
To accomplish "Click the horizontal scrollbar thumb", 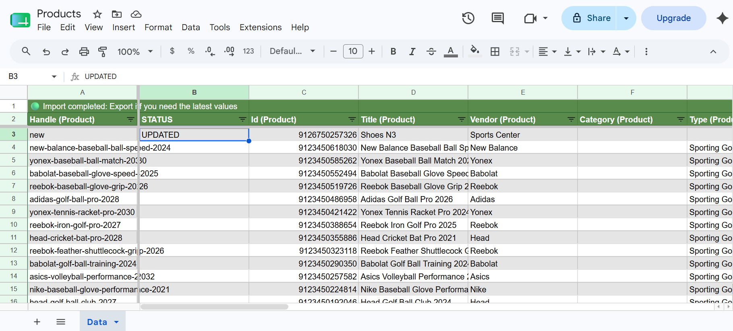I will pos(214,307).
